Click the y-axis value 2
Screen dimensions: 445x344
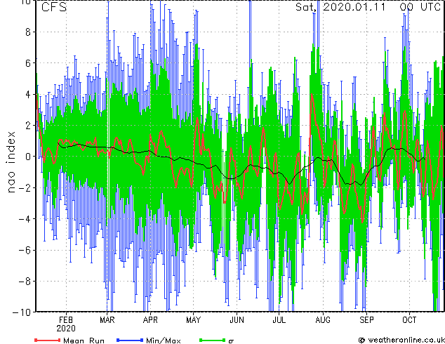coord(28,126)
